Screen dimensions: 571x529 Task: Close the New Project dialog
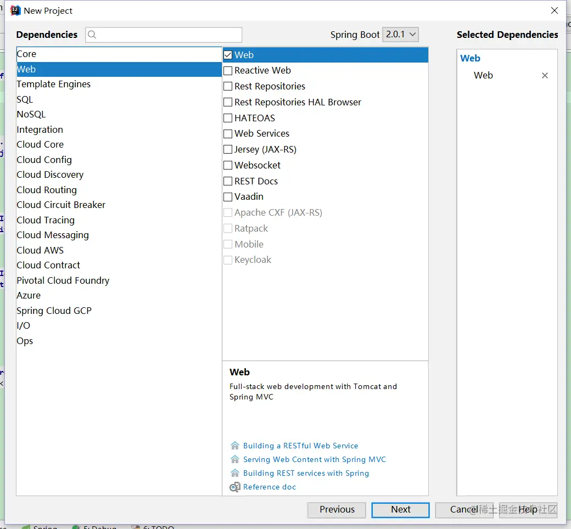point(554,10)
